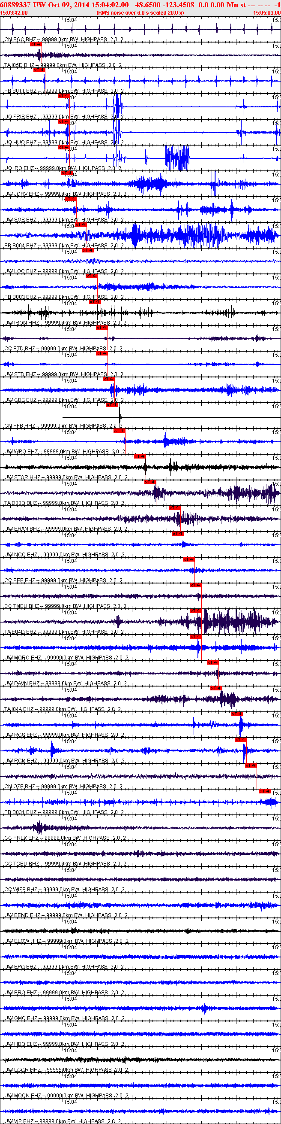Select the pick flag on CC TMBU trace

(x=196, y=585)
